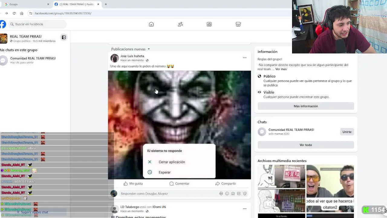The height and width of the screenshot is (218, 387).
Task: Open LD Talabrego's profile name
Action: point(130,207)
